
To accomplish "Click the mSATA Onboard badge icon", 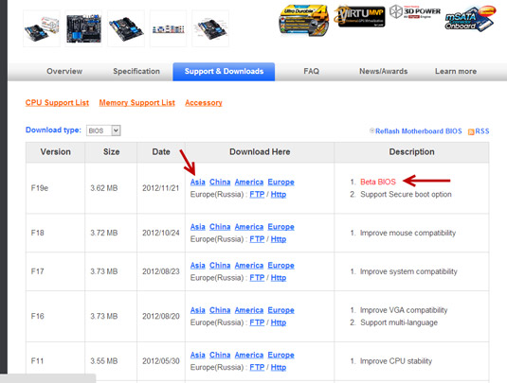I will click(470, 19).
